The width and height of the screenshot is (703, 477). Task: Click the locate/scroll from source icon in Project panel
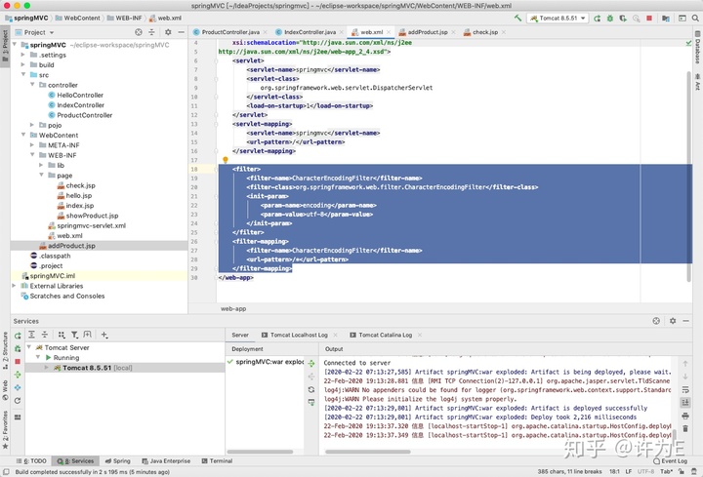click(139, 32)
